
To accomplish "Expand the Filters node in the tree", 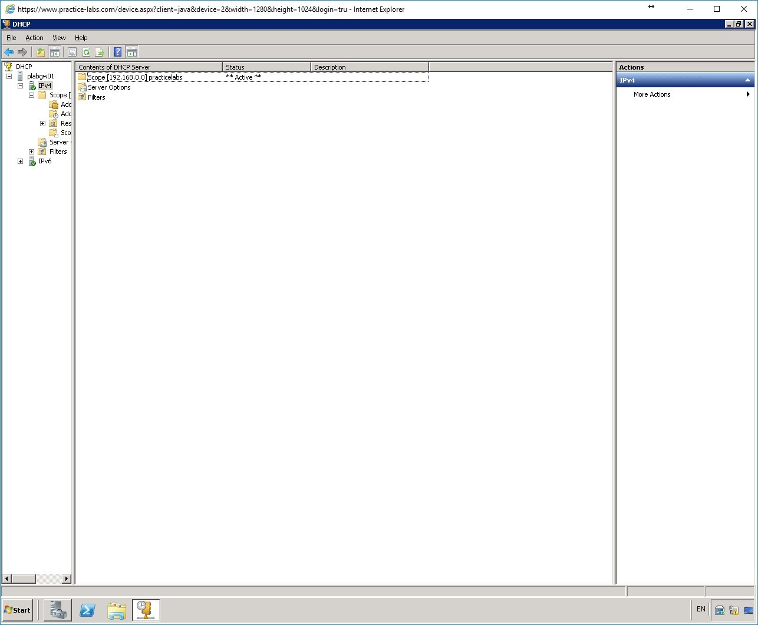I will click(x=31, y=152).
